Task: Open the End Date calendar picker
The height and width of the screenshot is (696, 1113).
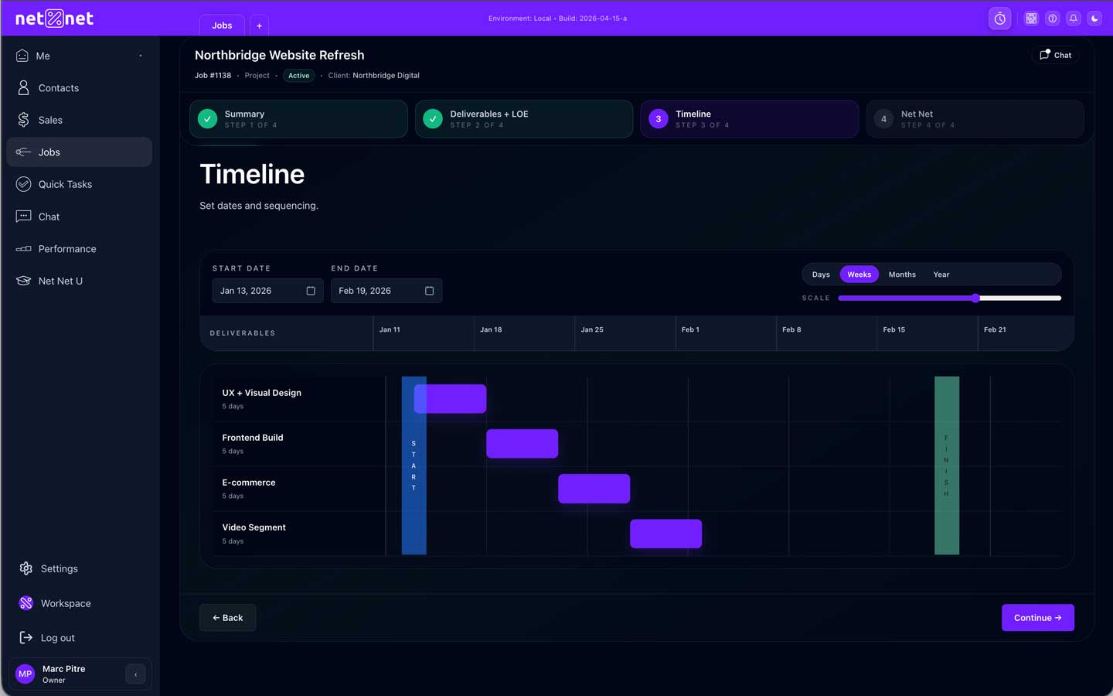Action: click(429, 291)
